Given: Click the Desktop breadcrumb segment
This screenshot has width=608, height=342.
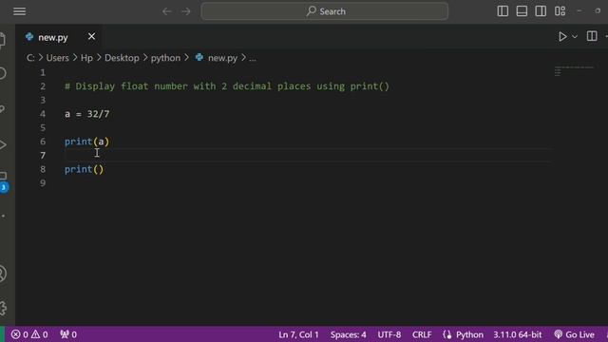Looking at the screenshot, I should tap(122, 58).
